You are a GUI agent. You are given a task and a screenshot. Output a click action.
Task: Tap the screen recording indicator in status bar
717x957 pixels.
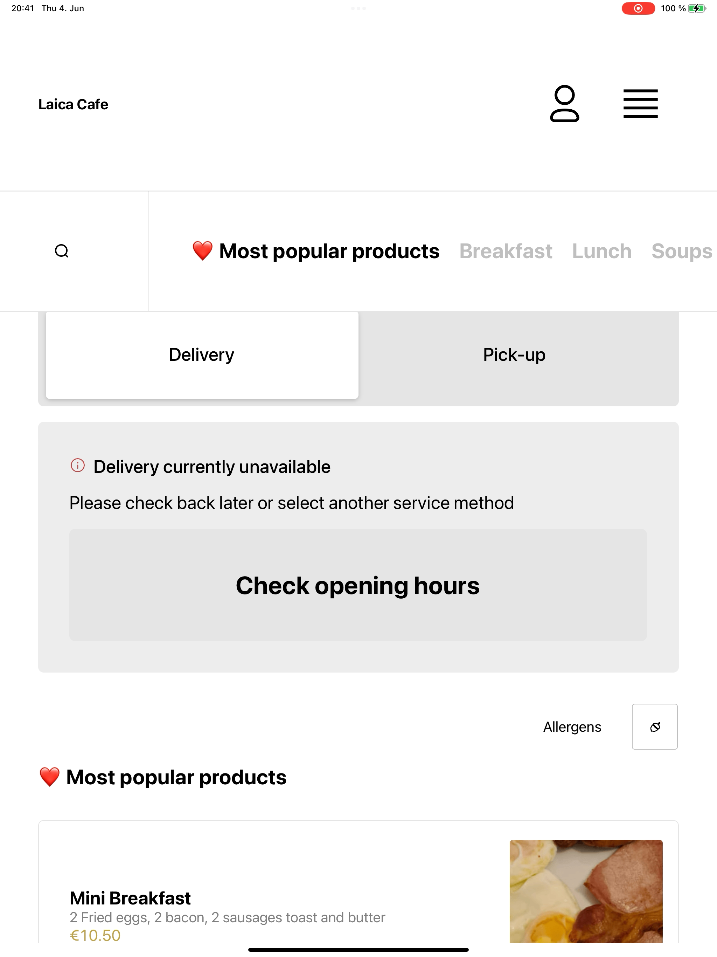tap(638, 8)
